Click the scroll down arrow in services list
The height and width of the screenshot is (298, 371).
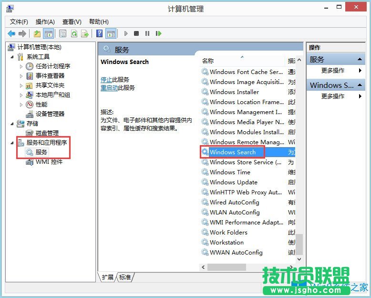299,259
